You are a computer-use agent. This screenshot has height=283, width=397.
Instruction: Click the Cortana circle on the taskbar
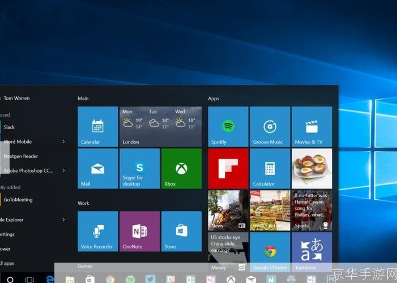[x=10, y=280]
